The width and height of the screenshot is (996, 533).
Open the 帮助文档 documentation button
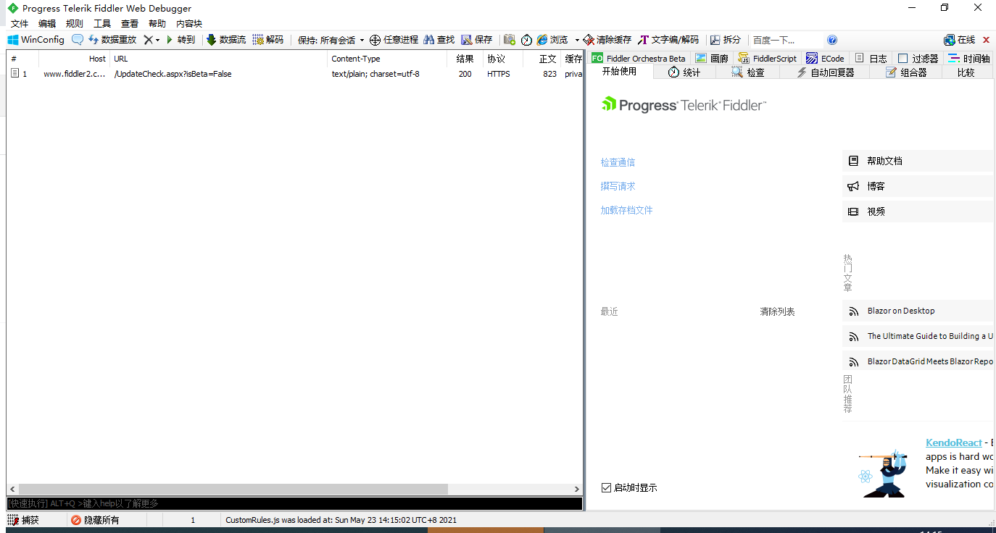tap(918, 161)
